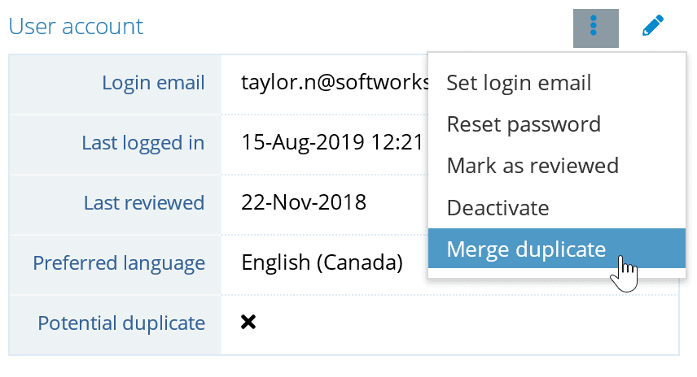Click the Preferred language label

click(x=119, y=263)
